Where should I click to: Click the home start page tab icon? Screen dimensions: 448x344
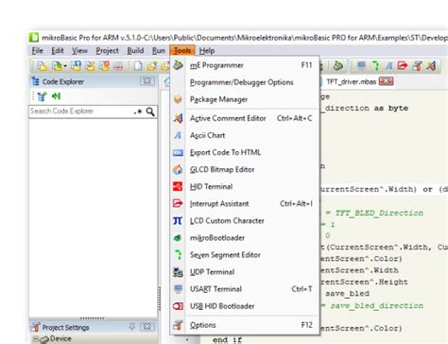point(167,82)
